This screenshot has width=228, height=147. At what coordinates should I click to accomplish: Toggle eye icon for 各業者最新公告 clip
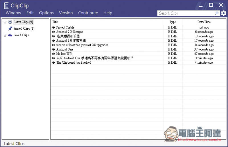click(x=53, y=36)
